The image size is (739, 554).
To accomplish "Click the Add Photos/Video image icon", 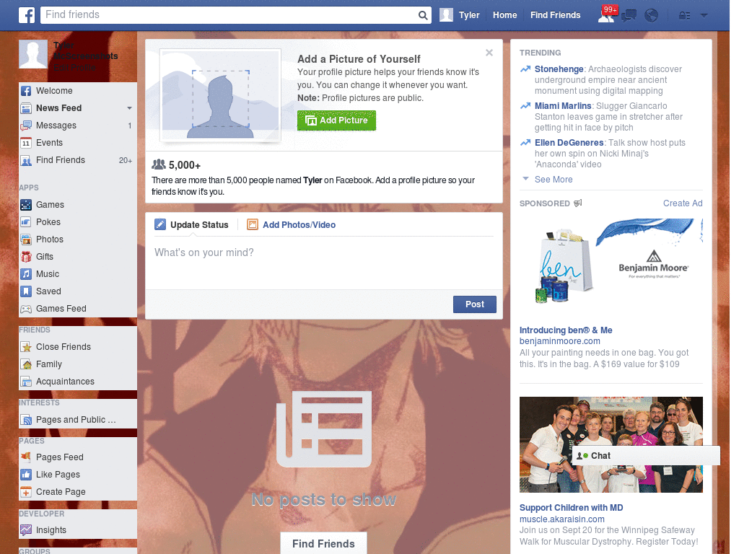I will [x=253, y=225].
